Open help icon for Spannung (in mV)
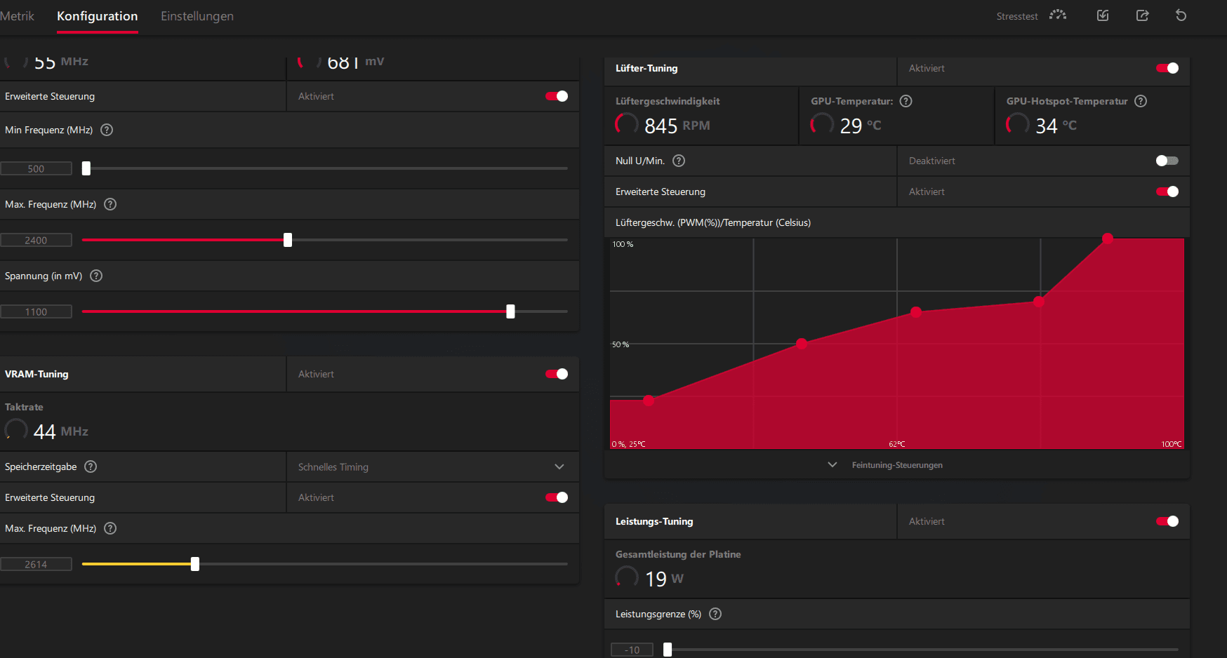Screen dimensions: 1227x658 pos(96,276)
